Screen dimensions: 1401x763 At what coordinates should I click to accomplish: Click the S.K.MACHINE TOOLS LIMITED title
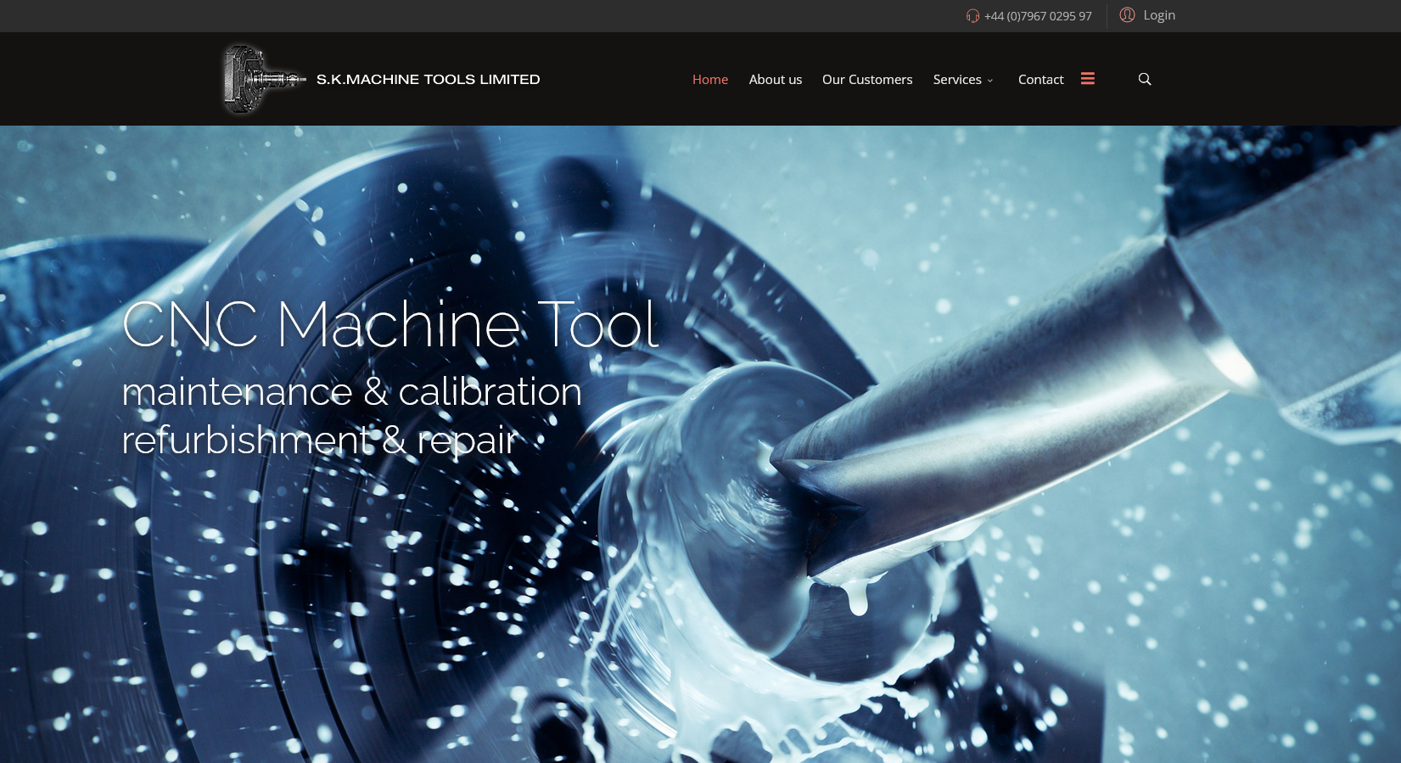tap(428, 79)
